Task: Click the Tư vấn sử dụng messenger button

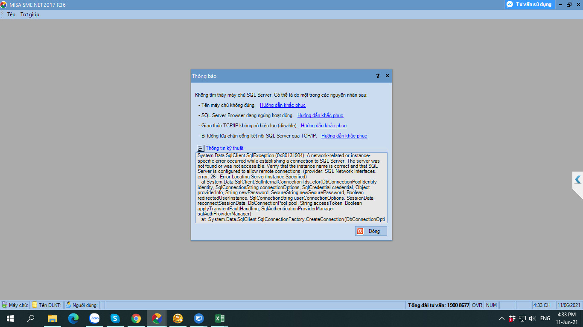Action: (529, 4)
